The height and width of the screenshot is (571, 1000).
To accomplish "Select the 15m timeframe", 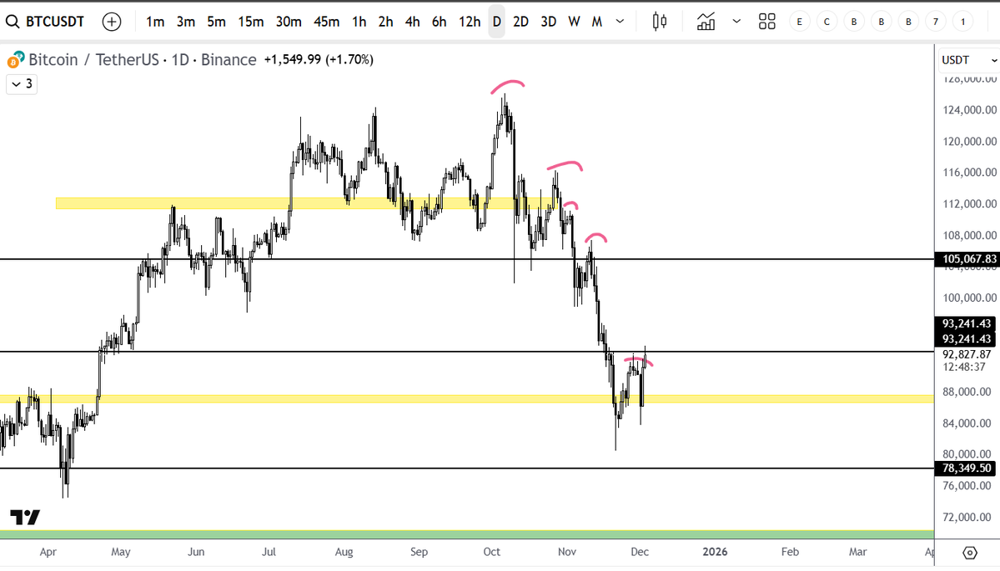I will [251, 22].
